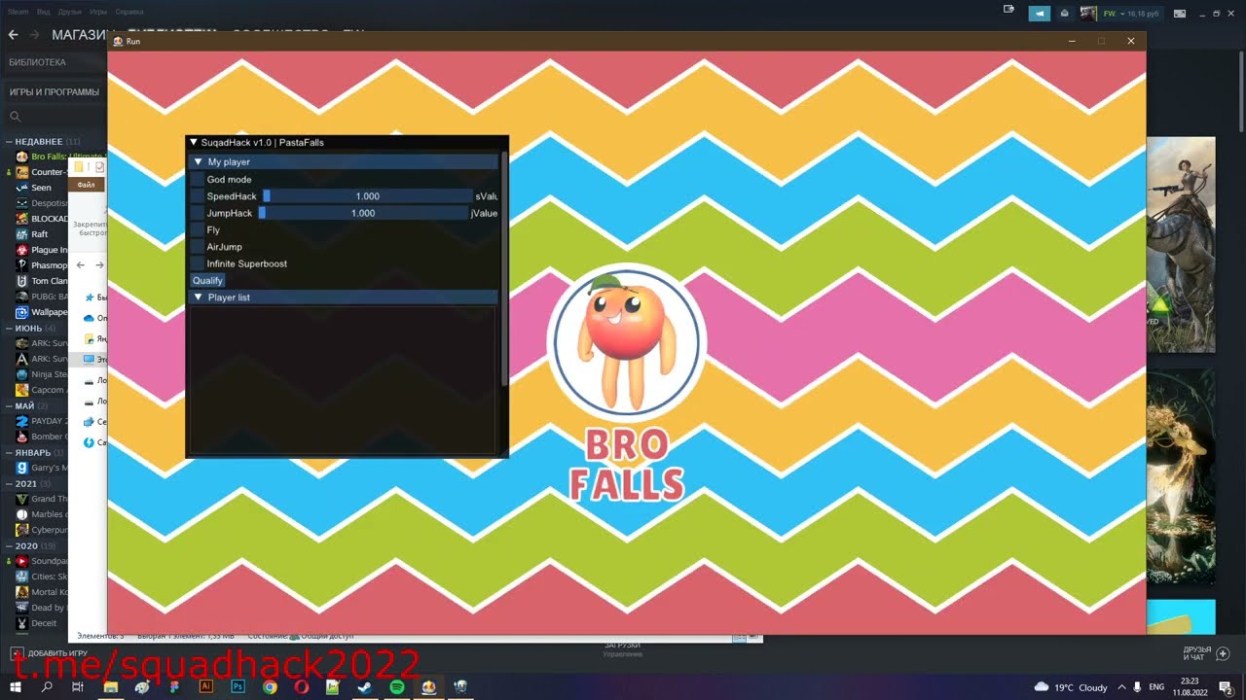
Task: Enable the Fly checkbox
Action: coord(198,230)
